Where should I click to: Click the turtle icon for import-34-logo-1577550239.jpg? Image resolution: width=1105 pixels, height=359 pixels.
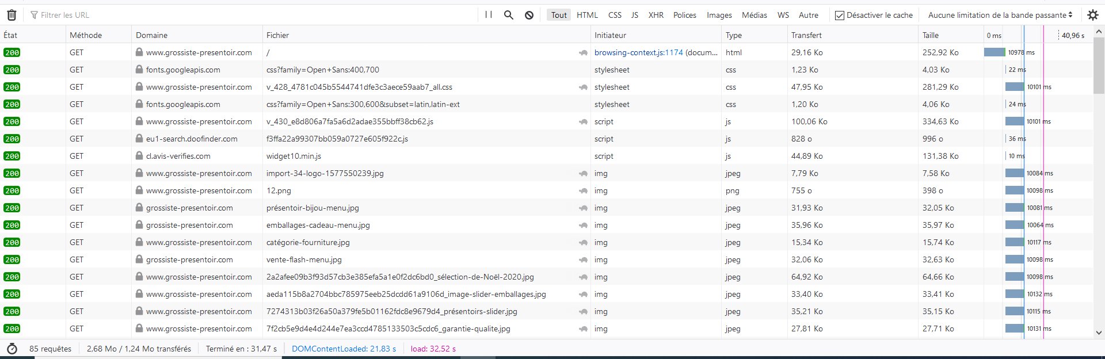(x=583, y=173)
